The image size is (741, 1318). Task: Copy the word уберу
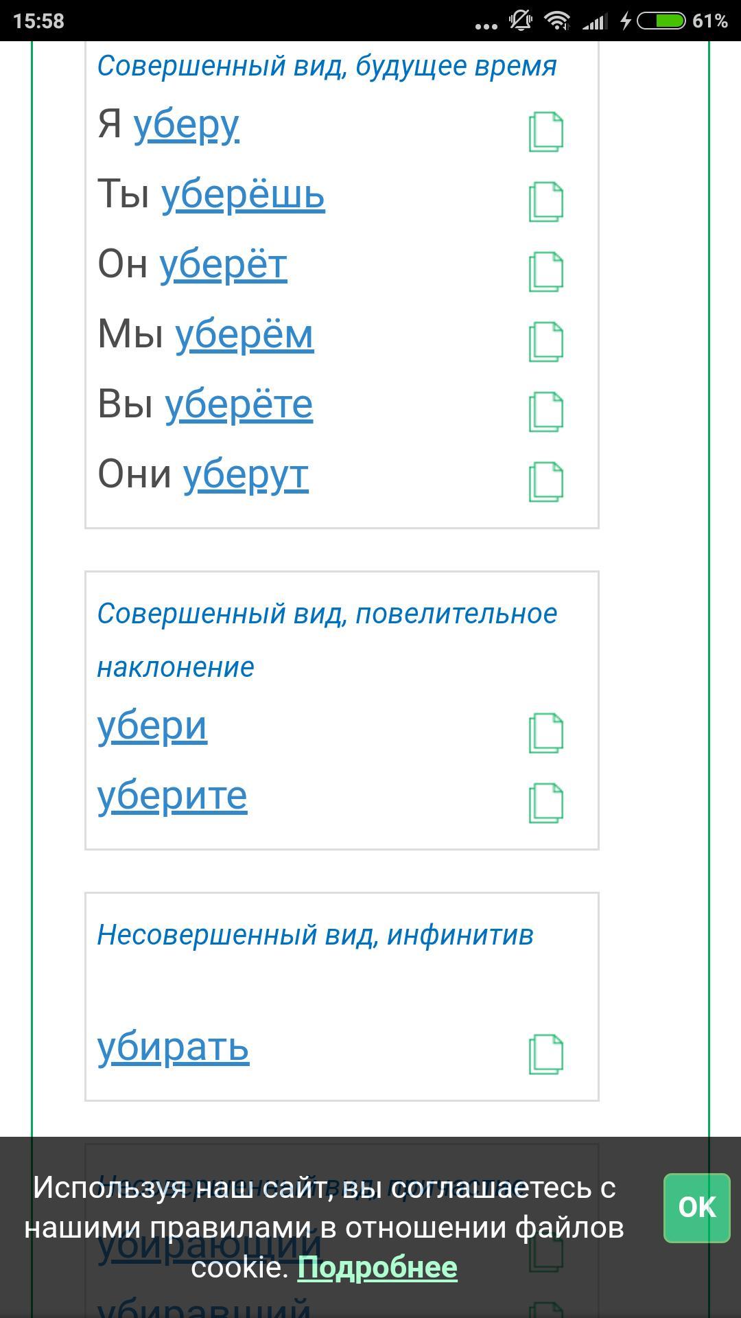[x=546, y=131]
